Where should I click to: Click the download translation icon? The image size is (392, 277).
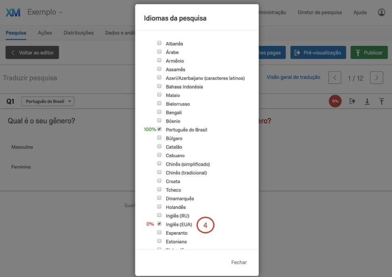[x=367, y=101]
